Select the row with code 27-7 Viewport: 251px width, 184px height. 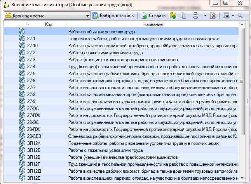(121, 88)
